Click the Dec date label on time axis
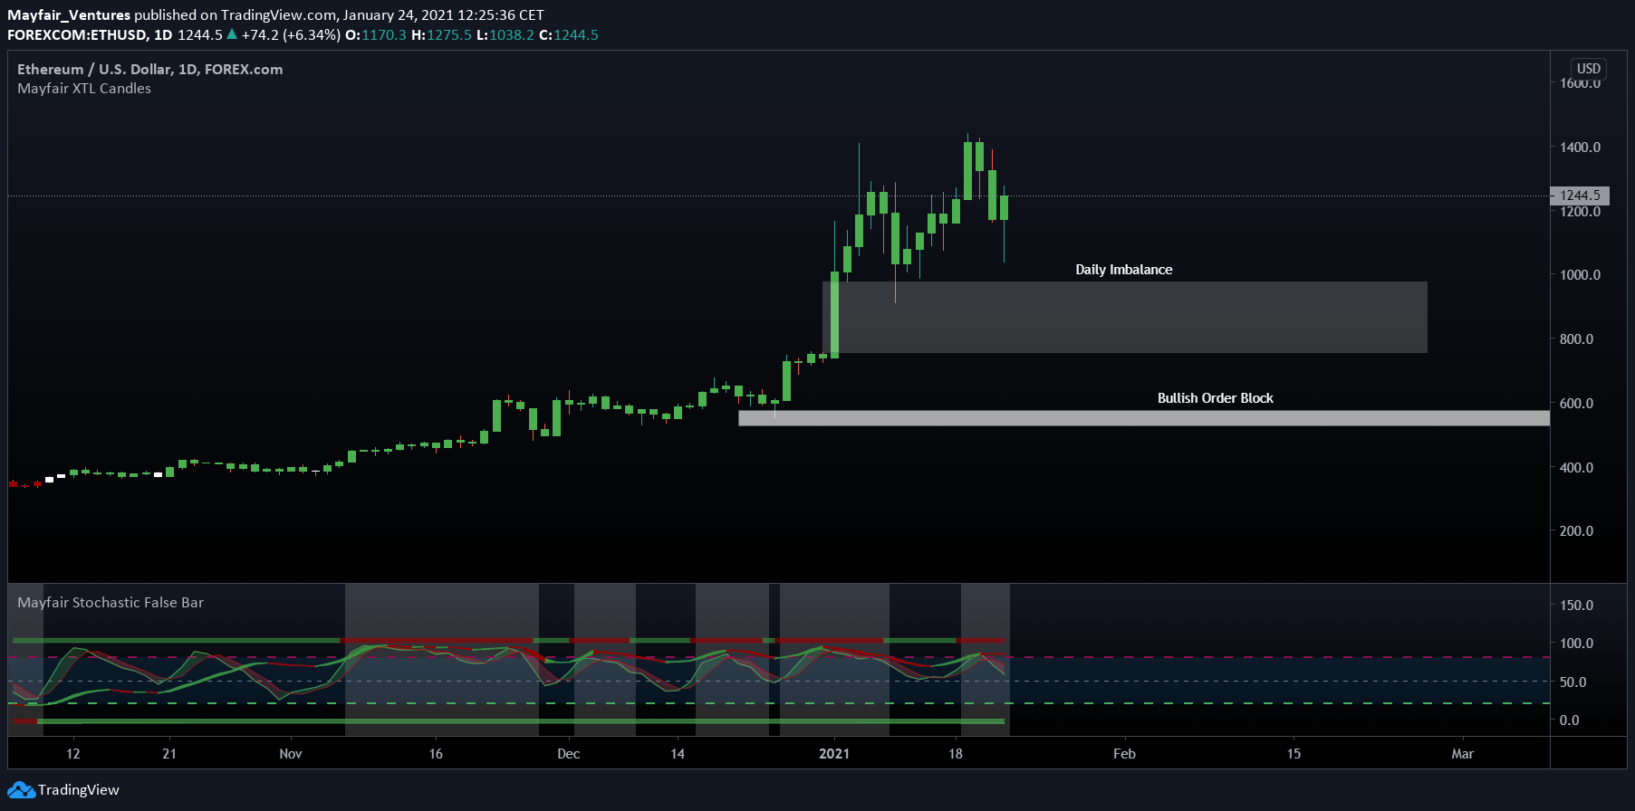The width and height of the screenshot is (1635, 811). tap(569, 754)
